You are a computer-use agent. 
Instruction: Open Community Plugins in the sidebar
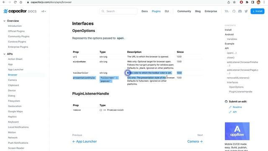18,36
